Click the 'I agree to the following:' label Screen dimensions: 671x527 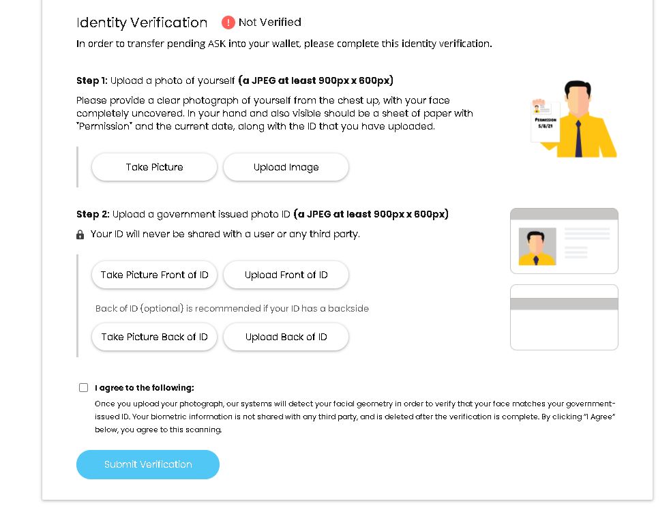145,388
